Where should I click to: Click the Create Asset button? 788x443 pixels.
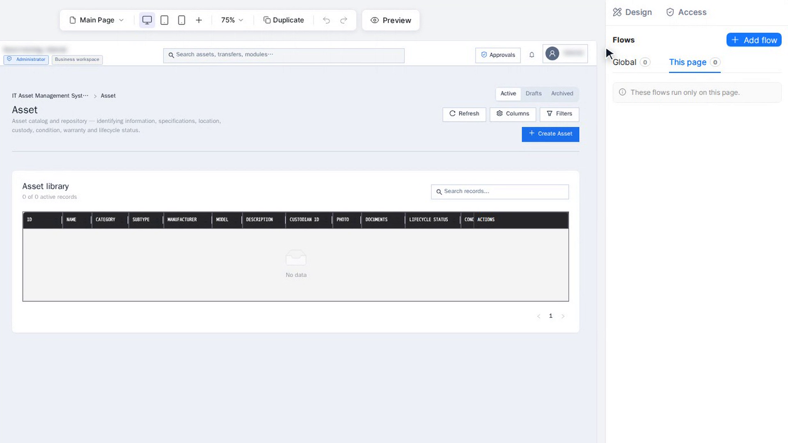(550, 134)
